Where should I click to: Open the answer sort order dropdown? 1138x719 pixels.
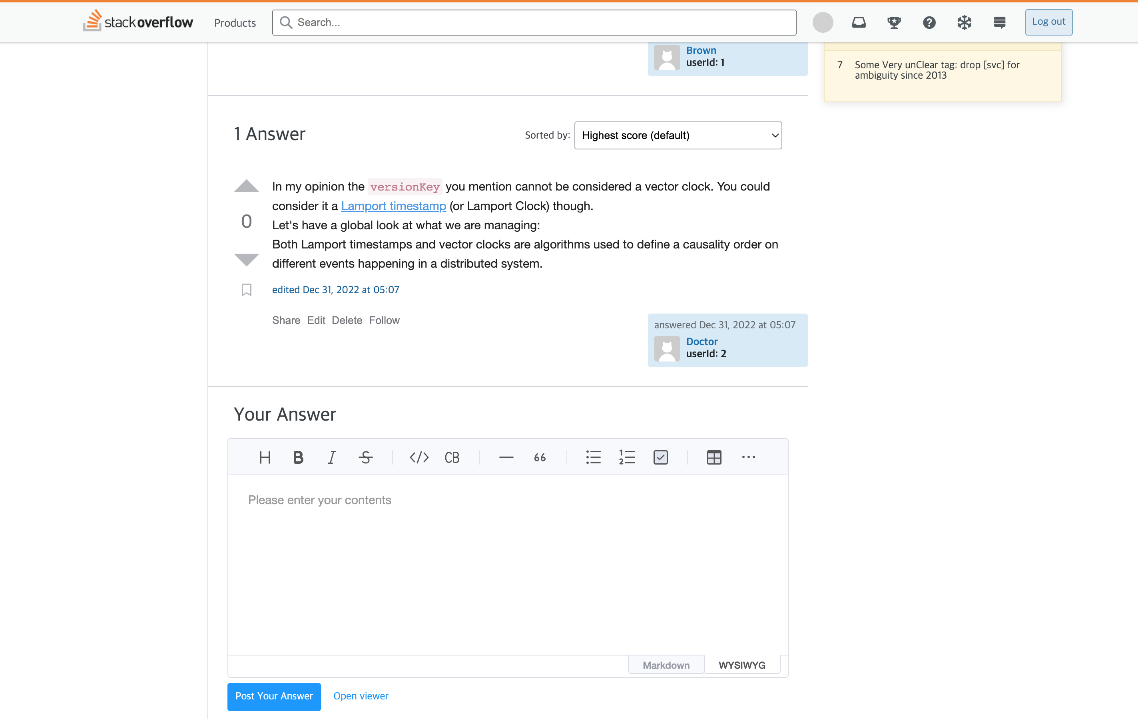(x=678, y=135)
